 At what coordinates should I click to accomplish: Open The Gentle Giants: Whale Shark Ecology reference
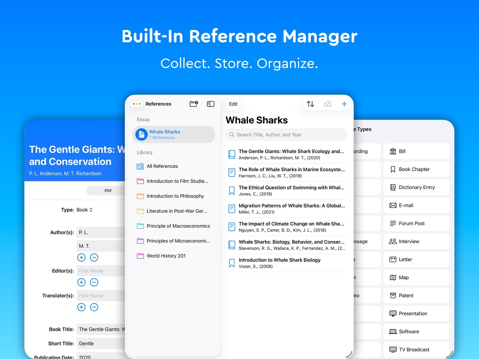[287, 154]
